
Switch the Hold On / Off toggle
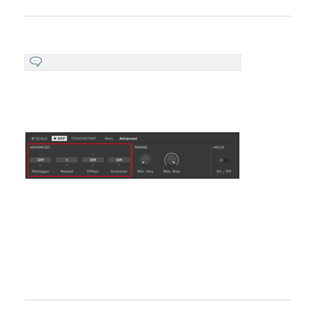(x=224, y=160)
